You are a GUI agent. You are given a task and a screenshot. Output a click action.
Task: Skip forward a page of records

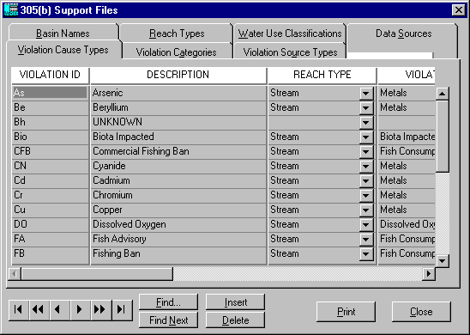click(100, 309)
